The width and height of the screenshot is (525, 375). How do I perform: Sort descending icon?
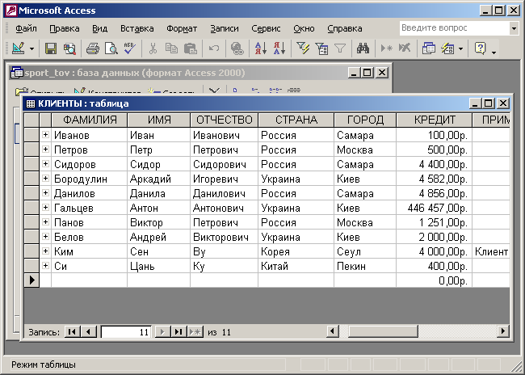[279, 48]
